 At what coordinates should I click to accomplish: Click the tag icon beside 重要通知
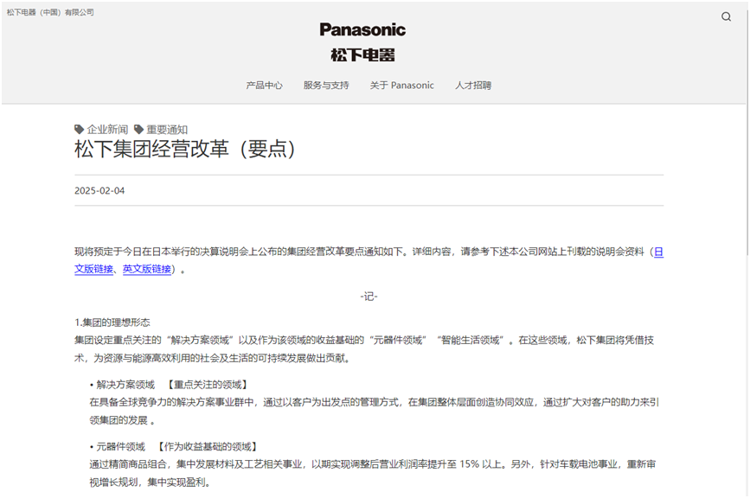[x=138, y=130]
